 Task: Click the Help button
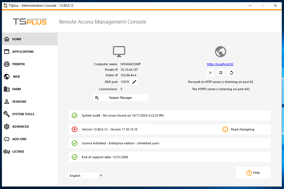[253, 173]
